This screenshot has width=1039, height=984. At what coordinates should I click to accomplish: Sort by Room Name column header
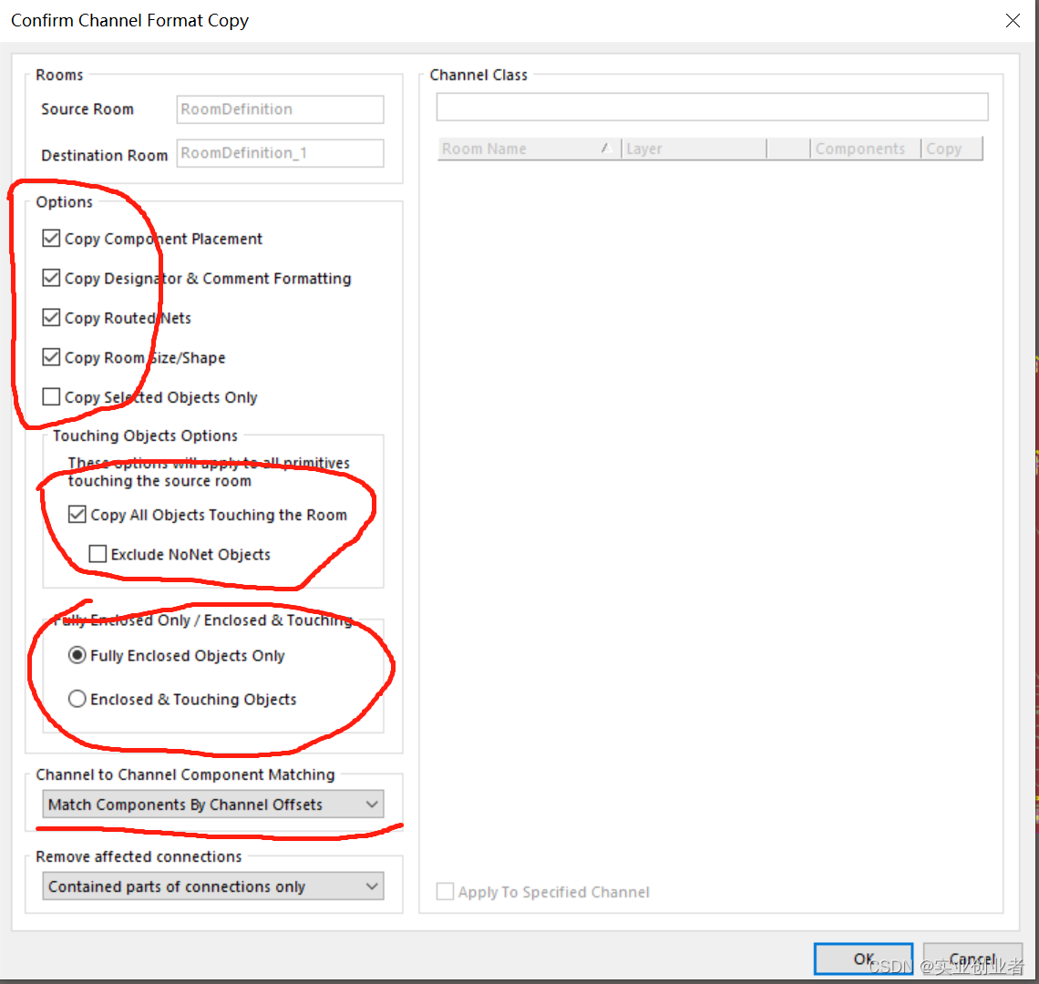528,149
